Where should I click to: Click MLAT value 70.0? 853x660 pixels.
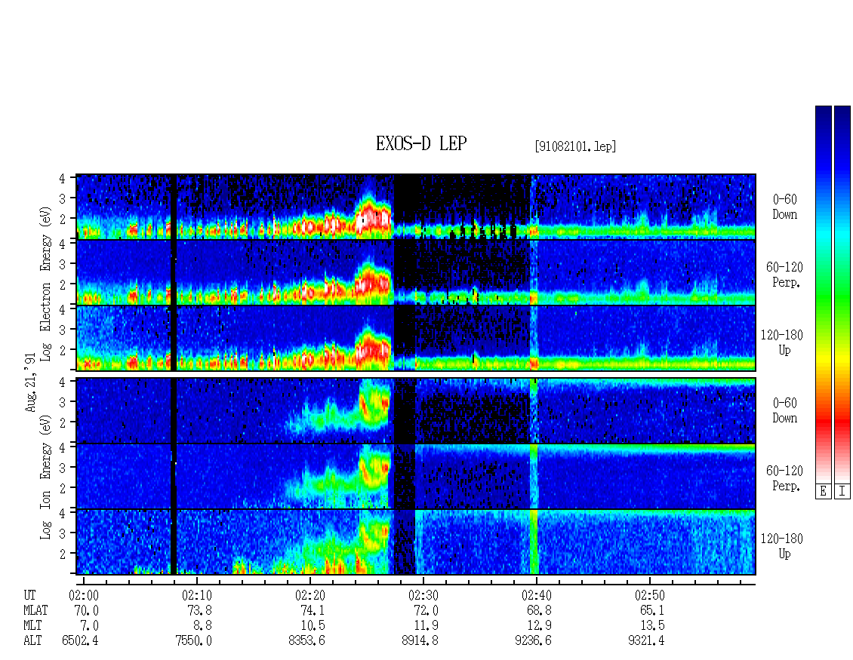(x=87, y=610)
